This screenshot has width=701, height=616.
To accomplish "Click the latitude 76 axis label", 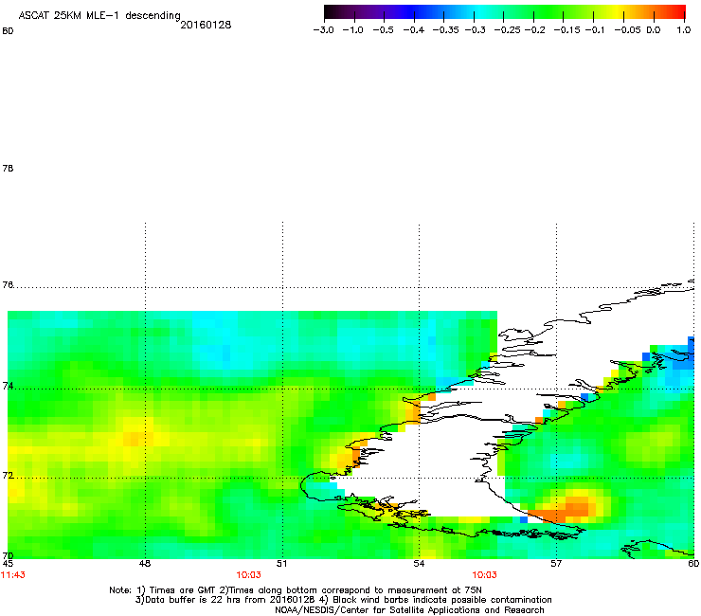I will (8, 284).
